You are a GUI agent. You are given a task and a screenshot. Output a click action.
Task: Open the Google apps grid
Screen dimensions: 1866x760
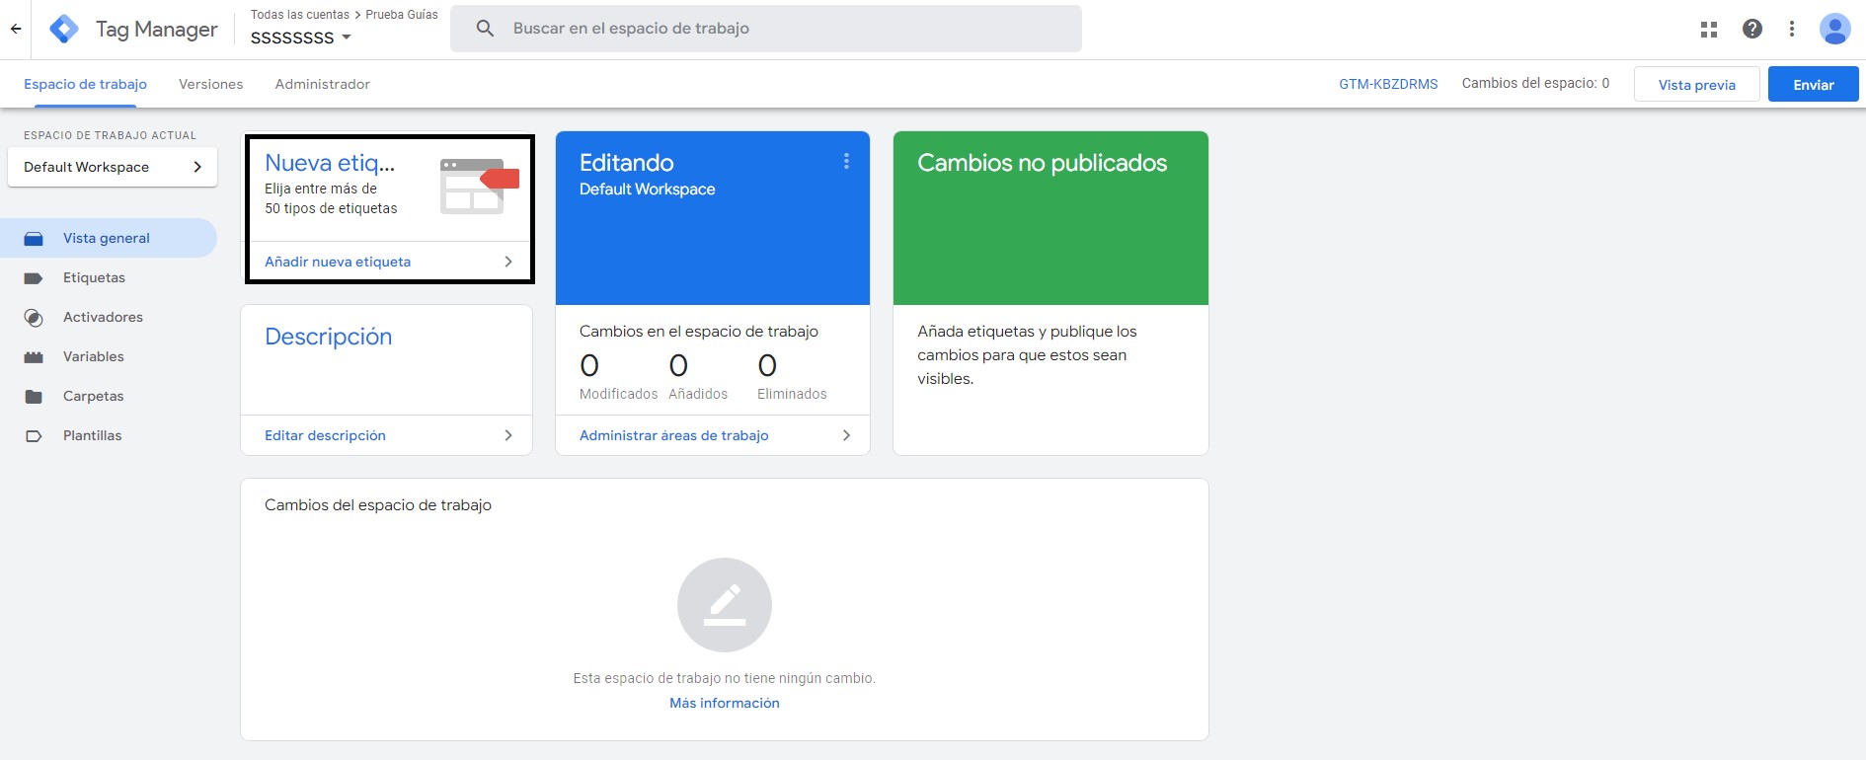1709,30
